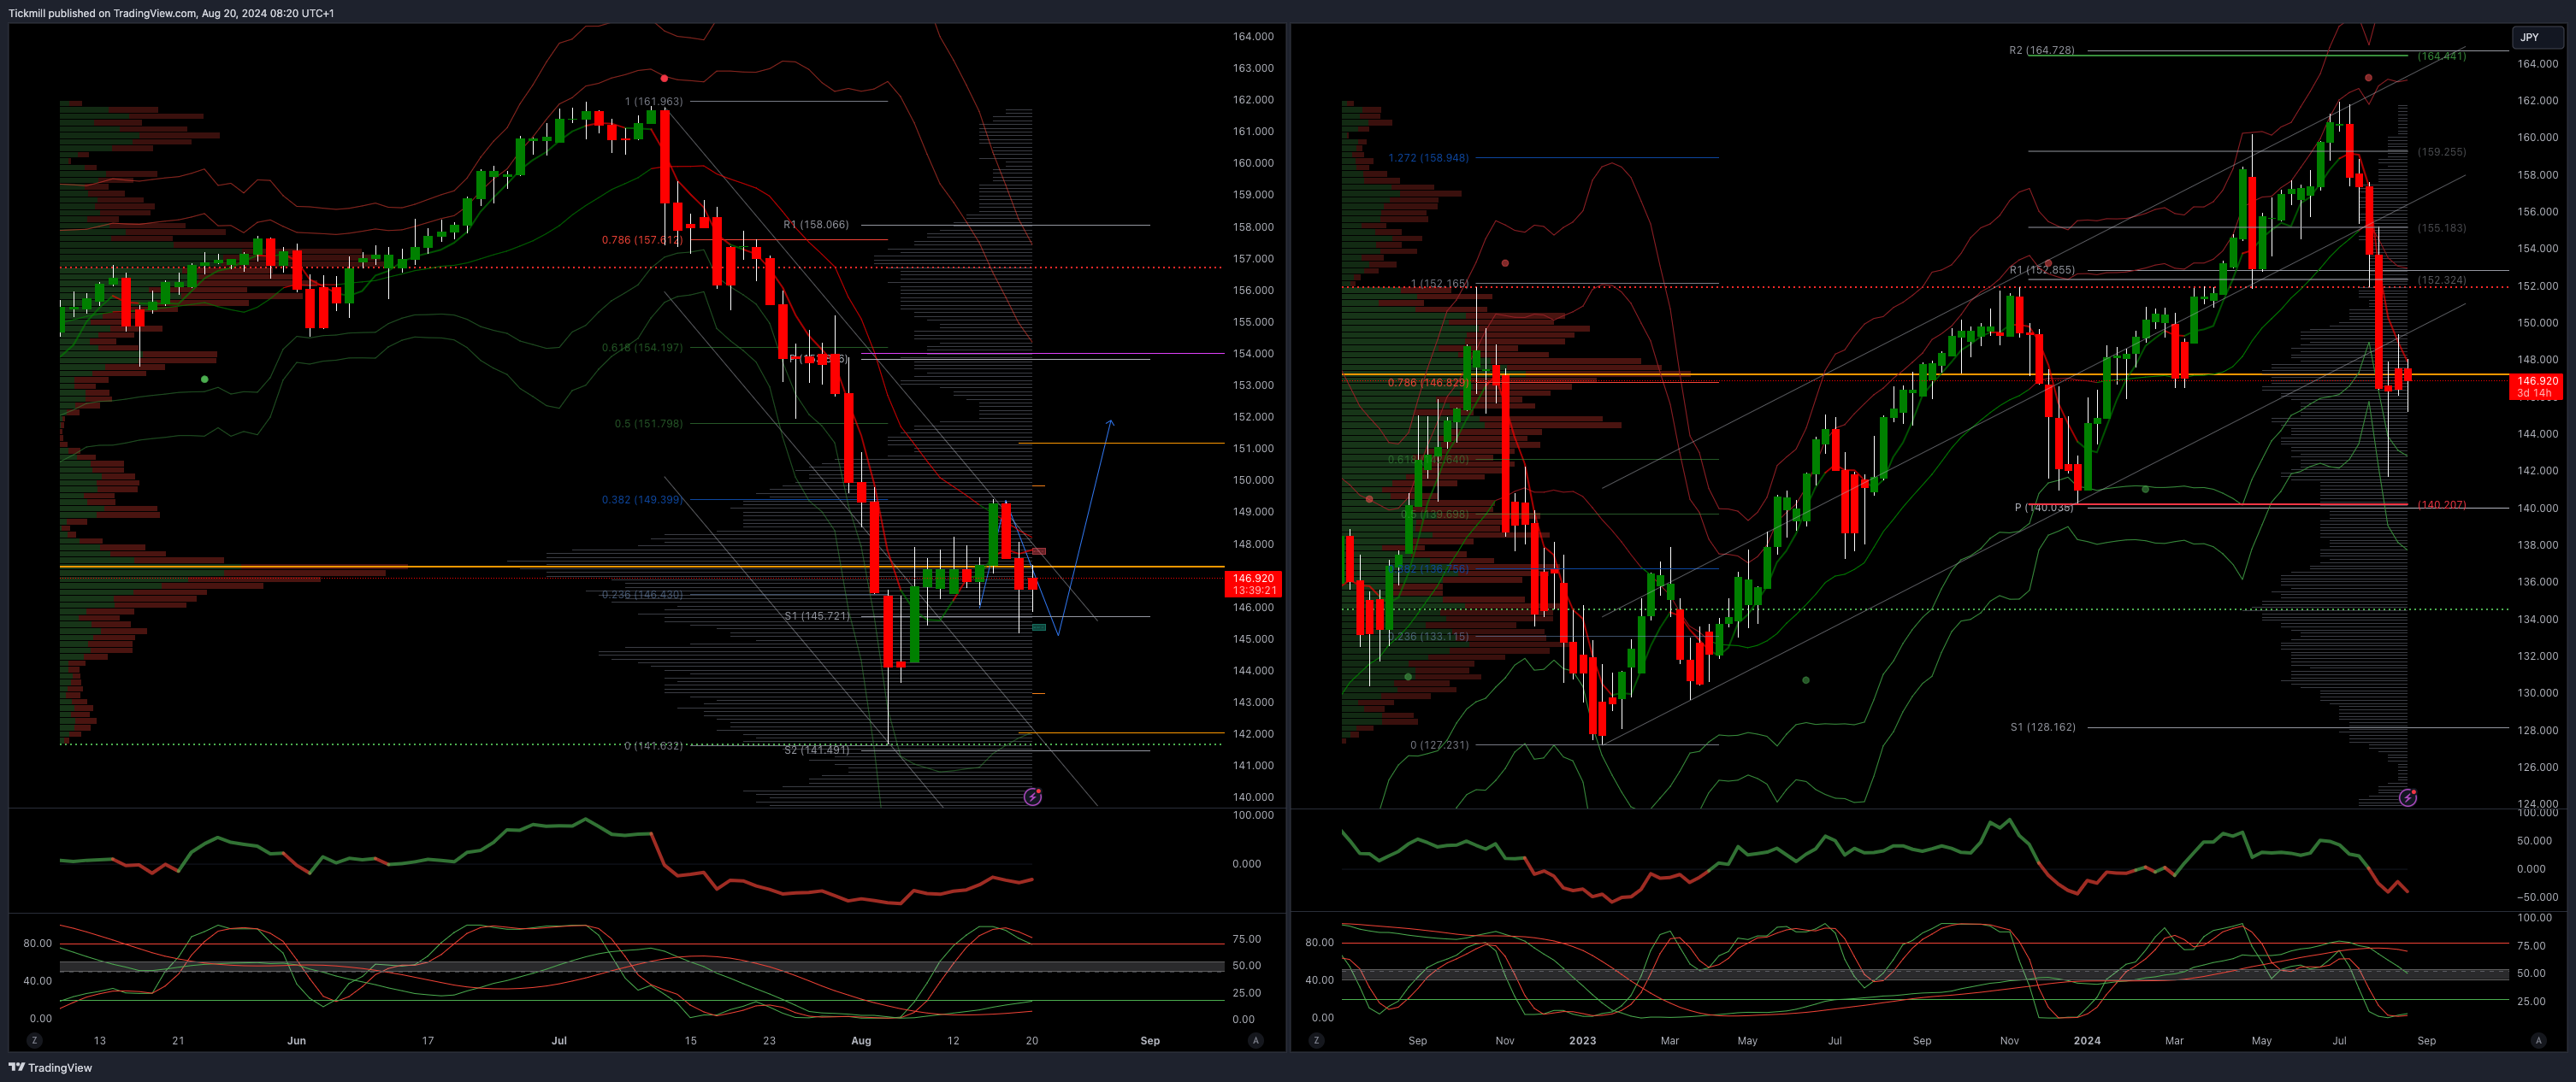2576x1082 pixels.
Task: Click Fibonacci label 0.786 (146.829)
Action: tap(1429, 383)
